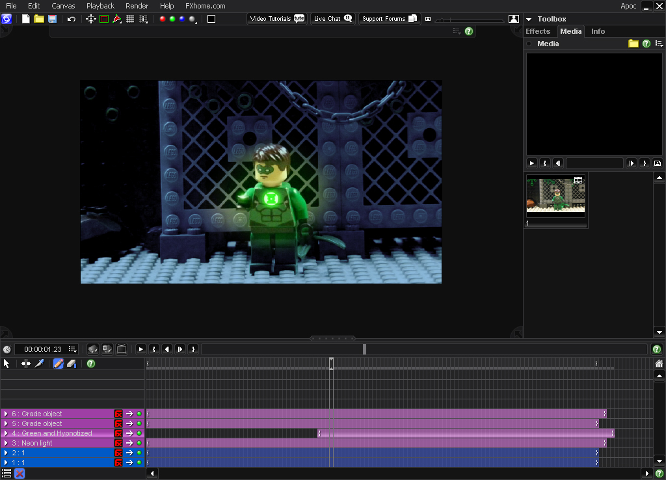
Task: Select the Undo icon in the toolbar
Action: click(x=70, y=20)
